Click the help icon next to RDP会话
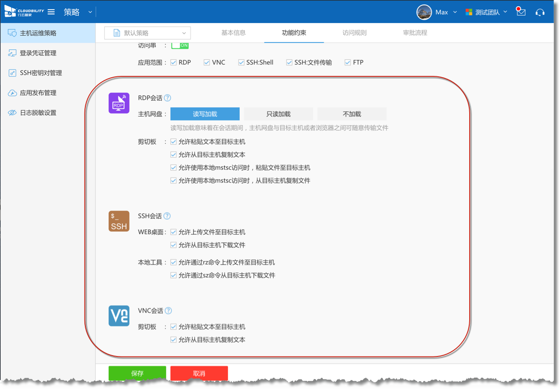This screenshot has width=560, height=389. tap(168, 98)
